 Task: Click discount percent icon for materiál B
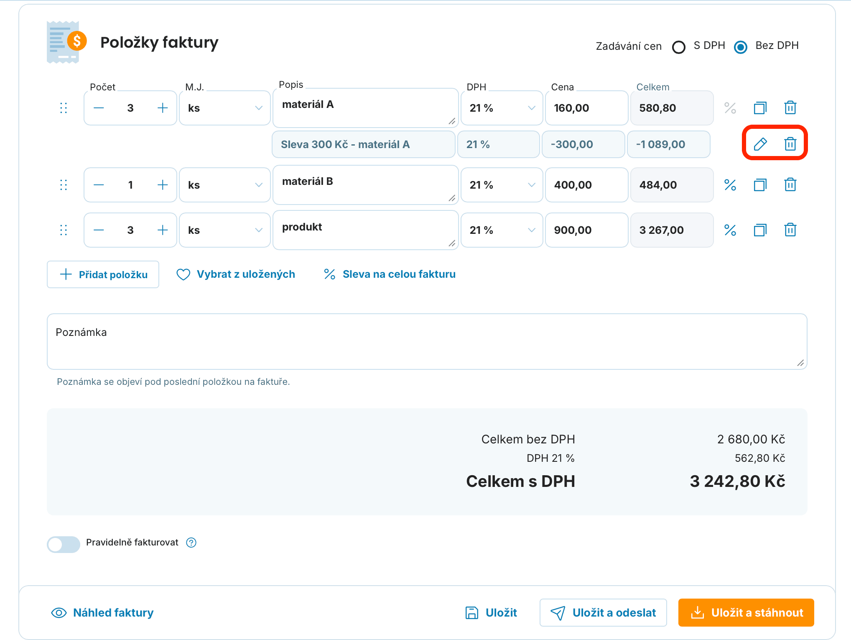pyautogui.click(x=730, y=185)
